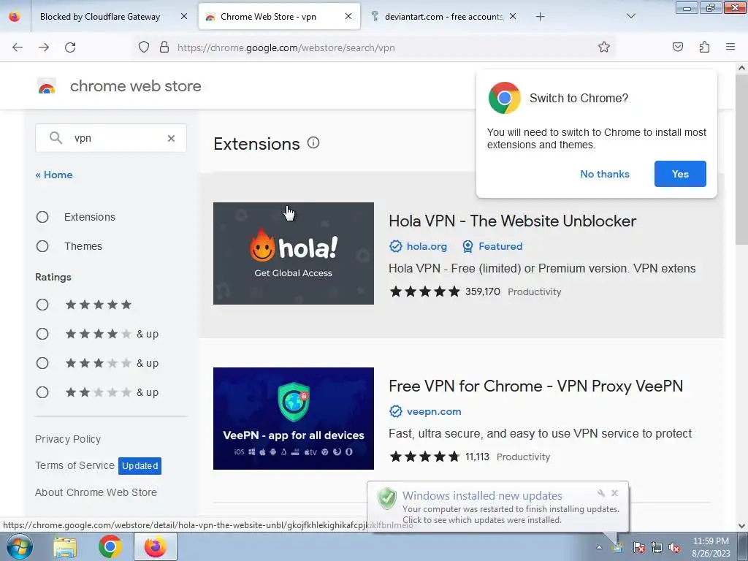The height and width of the screenshot is (561, 748).
Task: Go back via « Home link
Action: [x=54, y=175]
